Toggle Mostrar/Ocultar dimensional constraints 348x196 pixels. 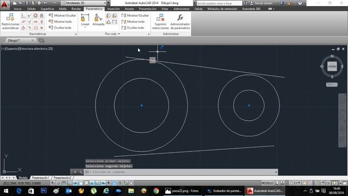(x=135, y=15)
